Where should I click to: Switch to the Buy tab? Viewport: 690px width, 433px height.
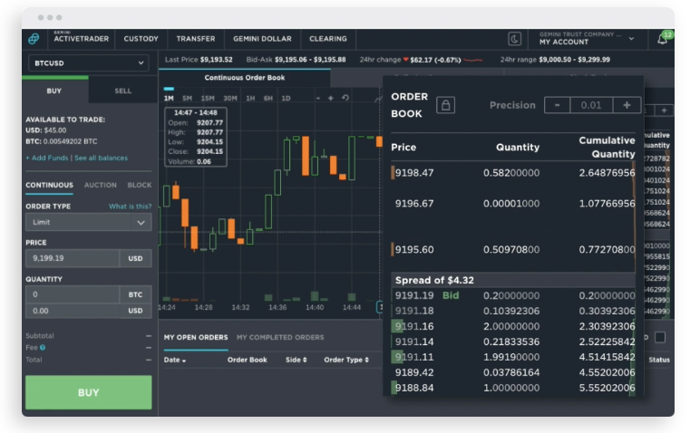(x=54, y=91)
